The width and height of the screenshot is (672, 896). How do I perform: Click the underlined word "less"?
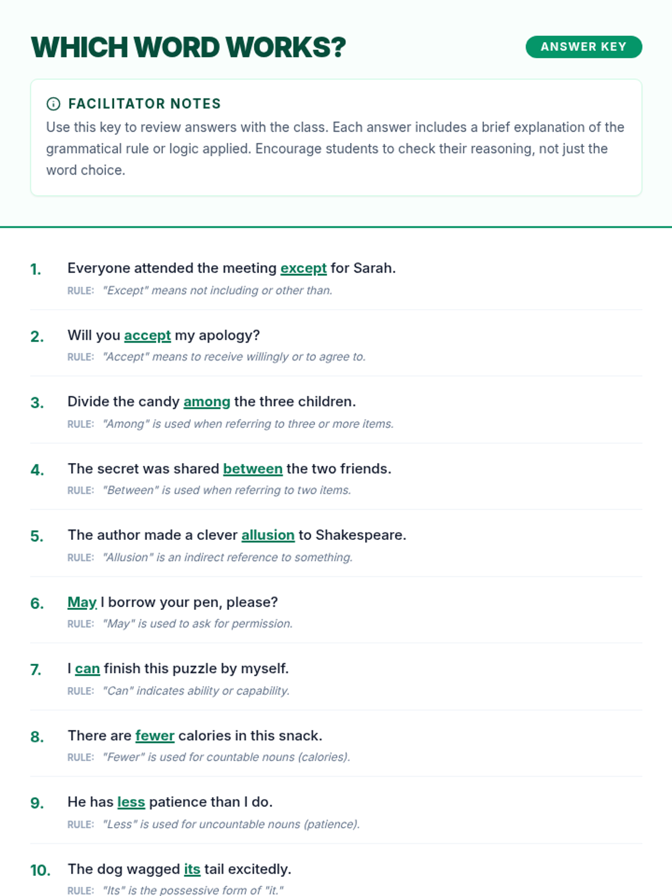point(131,802)
